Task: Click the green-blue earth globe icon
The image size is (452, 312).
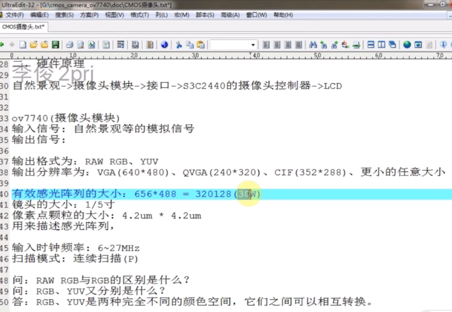Action: click(407, 45)
